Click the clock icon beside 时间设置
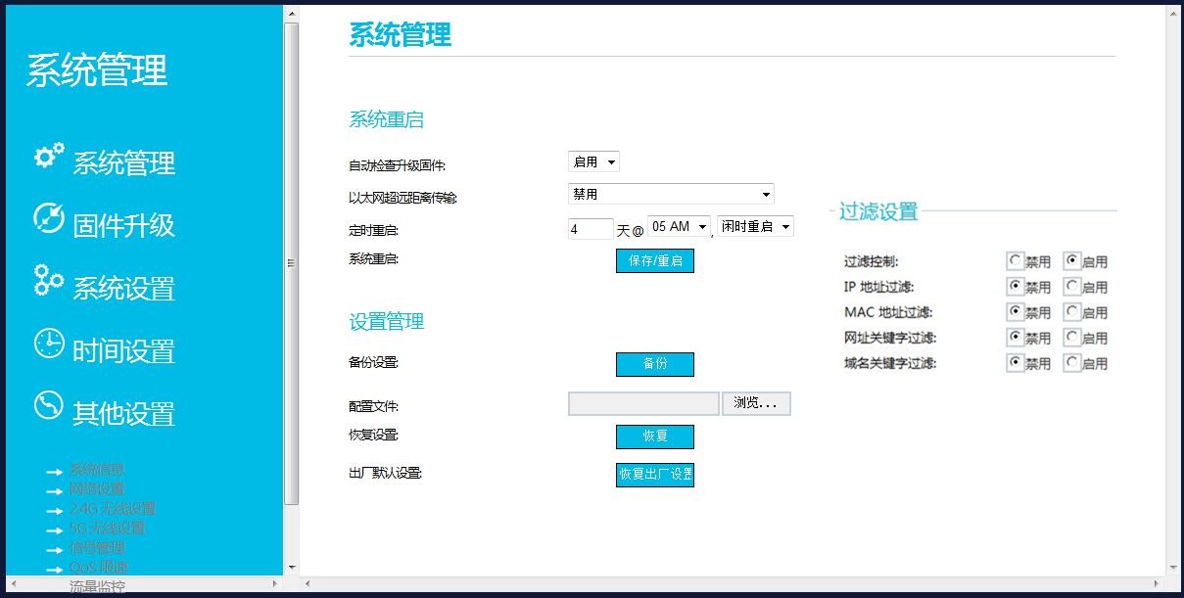Image resolution: width=1184 pixels, height=598 pixels. point(49,344)
